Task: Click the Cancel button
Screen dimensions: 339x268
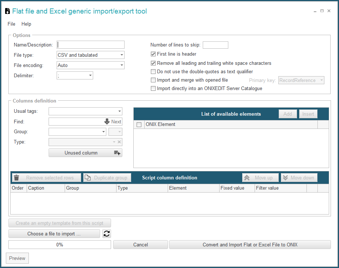Action: pyautogui.click(x=141, y=245)
